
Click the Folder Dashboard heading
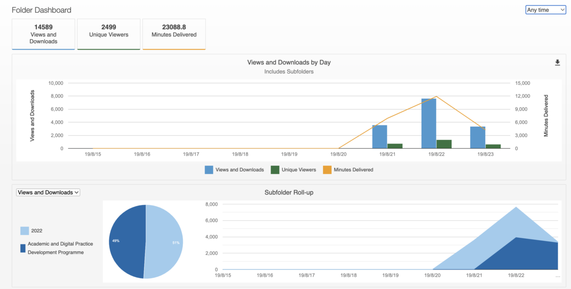pyautogui.click(x=41, y=10)
